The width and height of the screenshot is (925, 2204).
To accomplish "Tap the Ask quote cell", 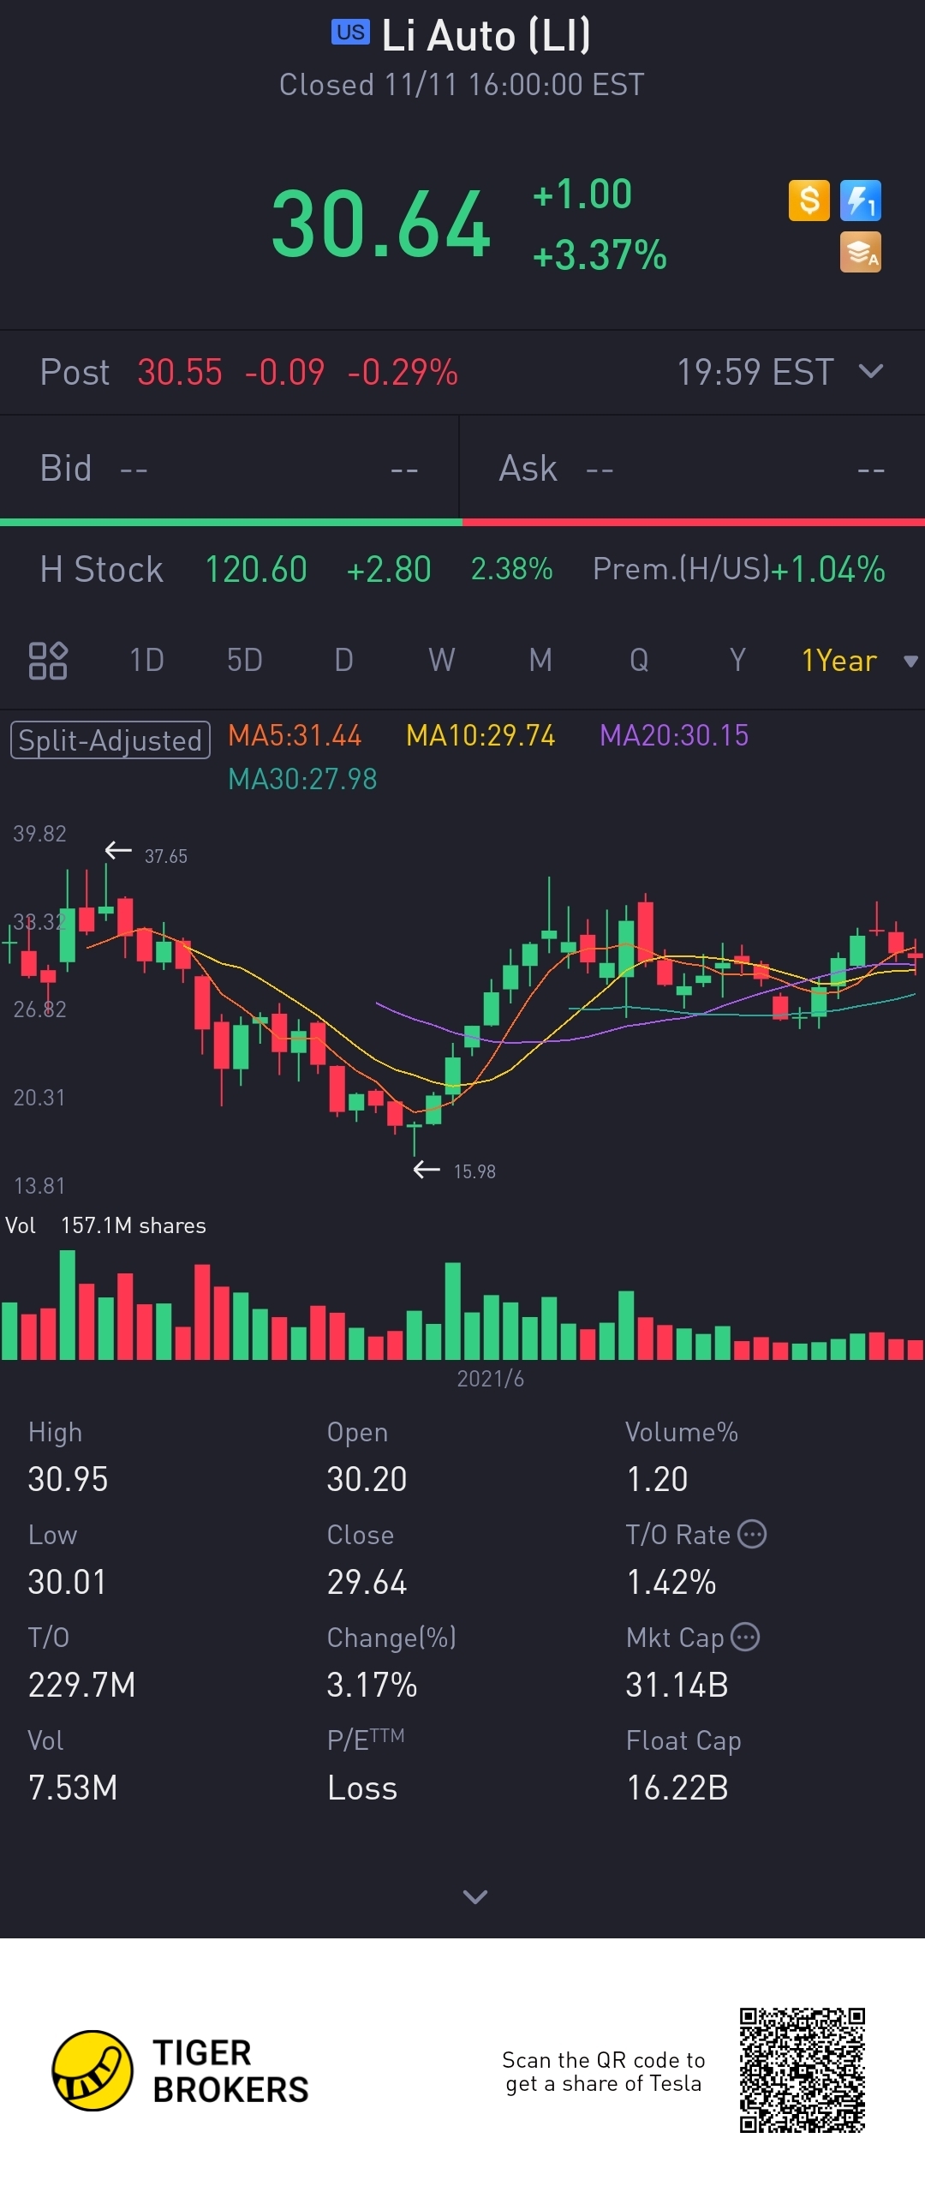I will click(692, 469).
